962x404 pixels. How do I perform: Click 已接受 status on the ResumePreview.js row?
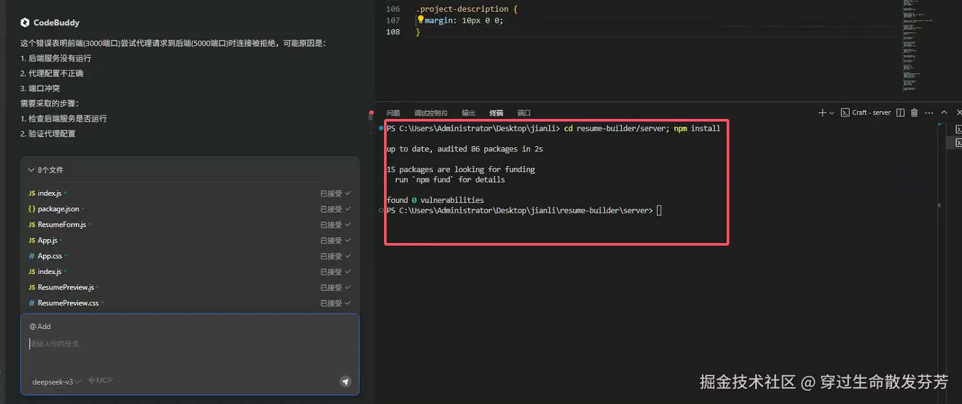(x=331, y=288)
